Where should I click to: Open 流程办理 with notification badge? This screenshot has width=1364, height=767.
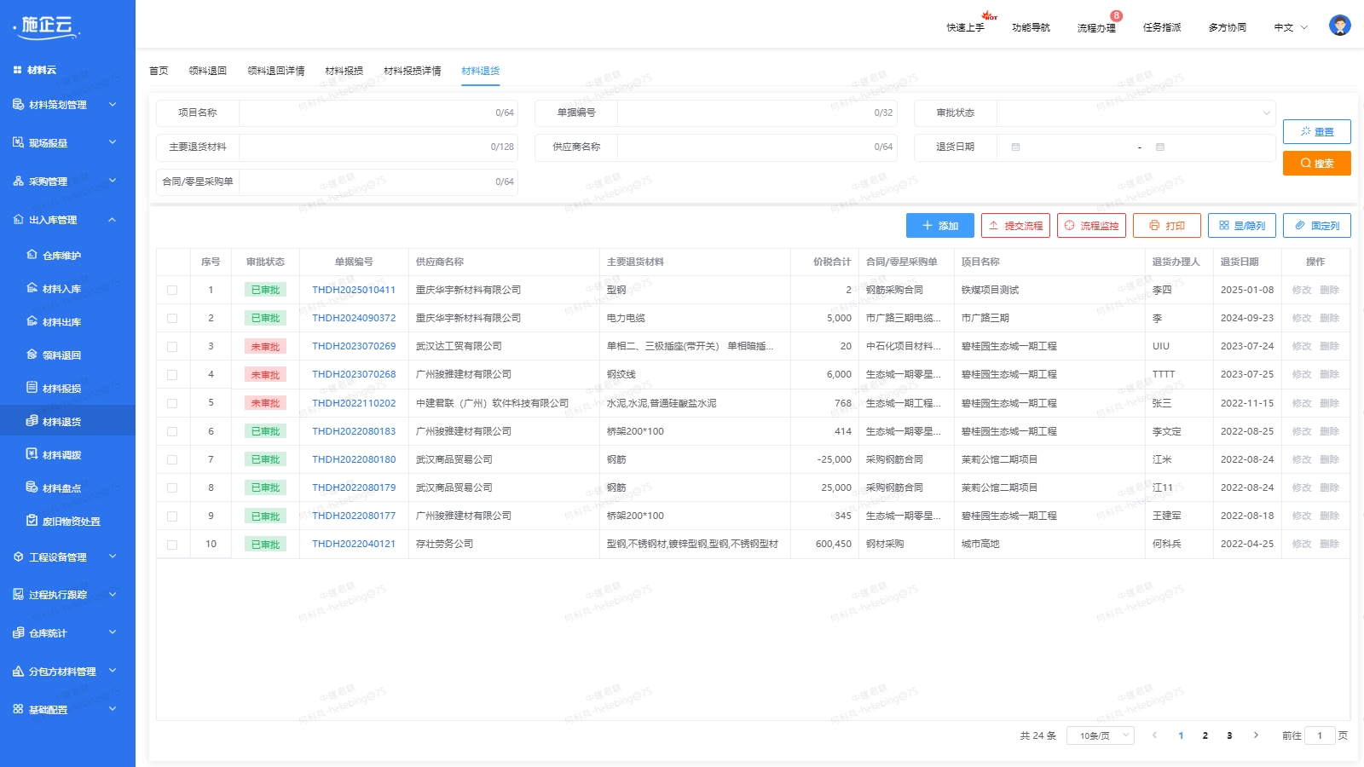1096,27
